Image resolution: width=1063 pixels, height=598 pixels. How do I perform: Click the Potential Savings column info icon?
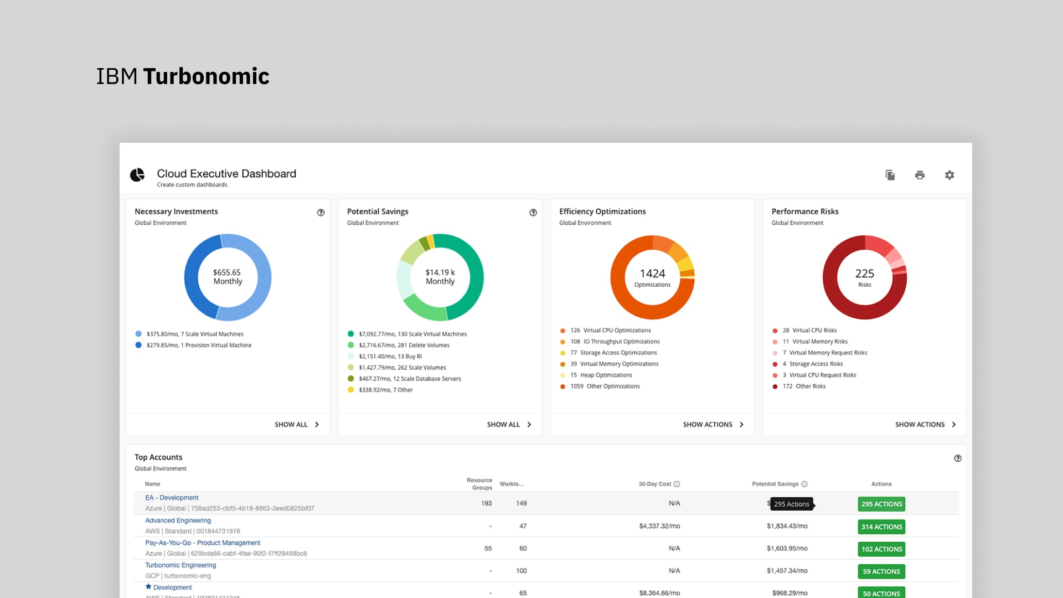click(x=804, y=484)
